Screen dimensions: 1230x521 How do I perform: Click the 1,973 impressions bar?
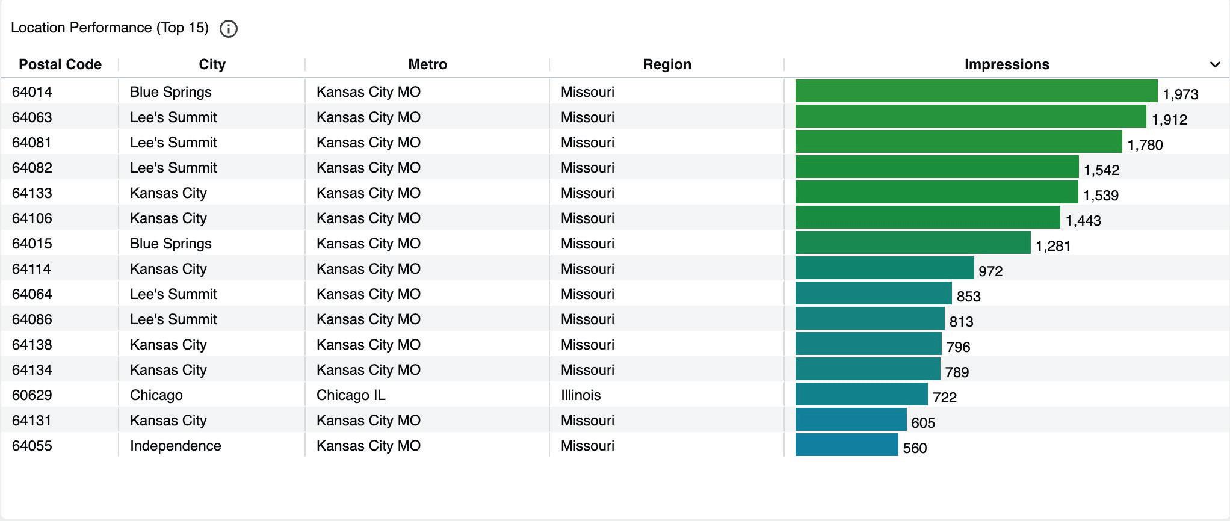[976, 91]
